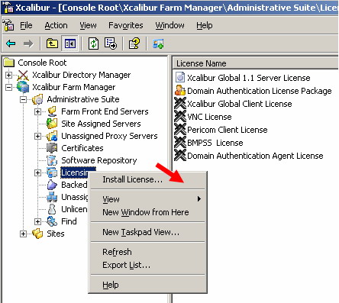Screen dimensions: 339x303
Task: Toggle the Show/Hide Console Tree button
Action: point(69,44)
